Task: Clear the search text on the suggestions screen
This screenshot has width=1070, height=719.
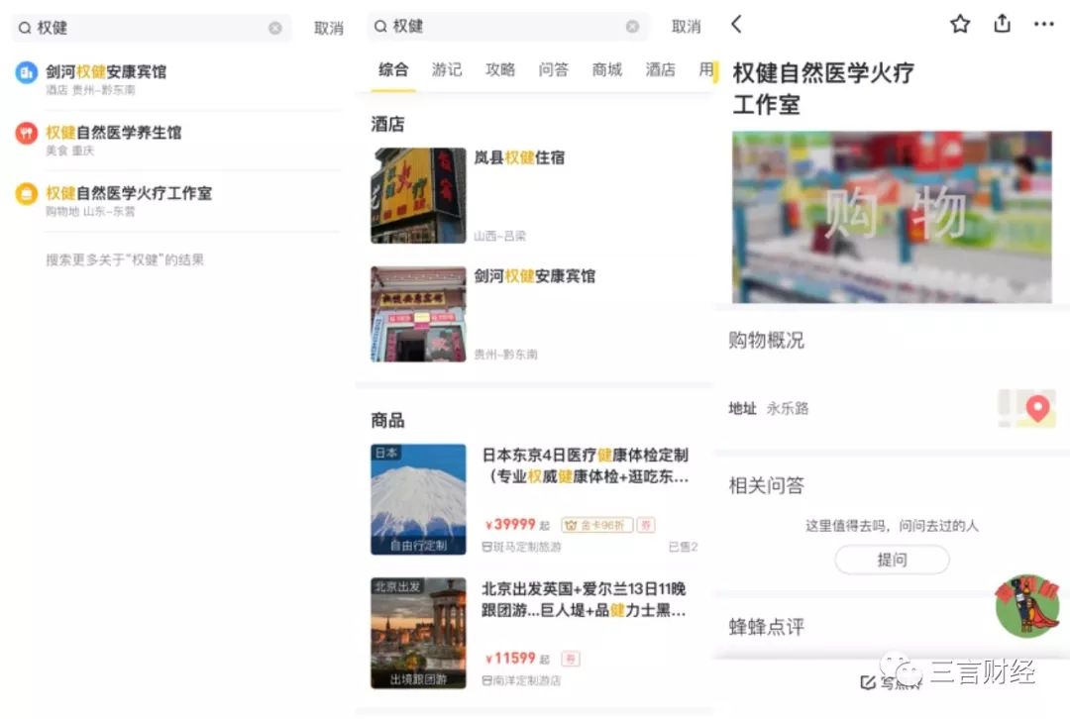Action: (x=275, y=28)
